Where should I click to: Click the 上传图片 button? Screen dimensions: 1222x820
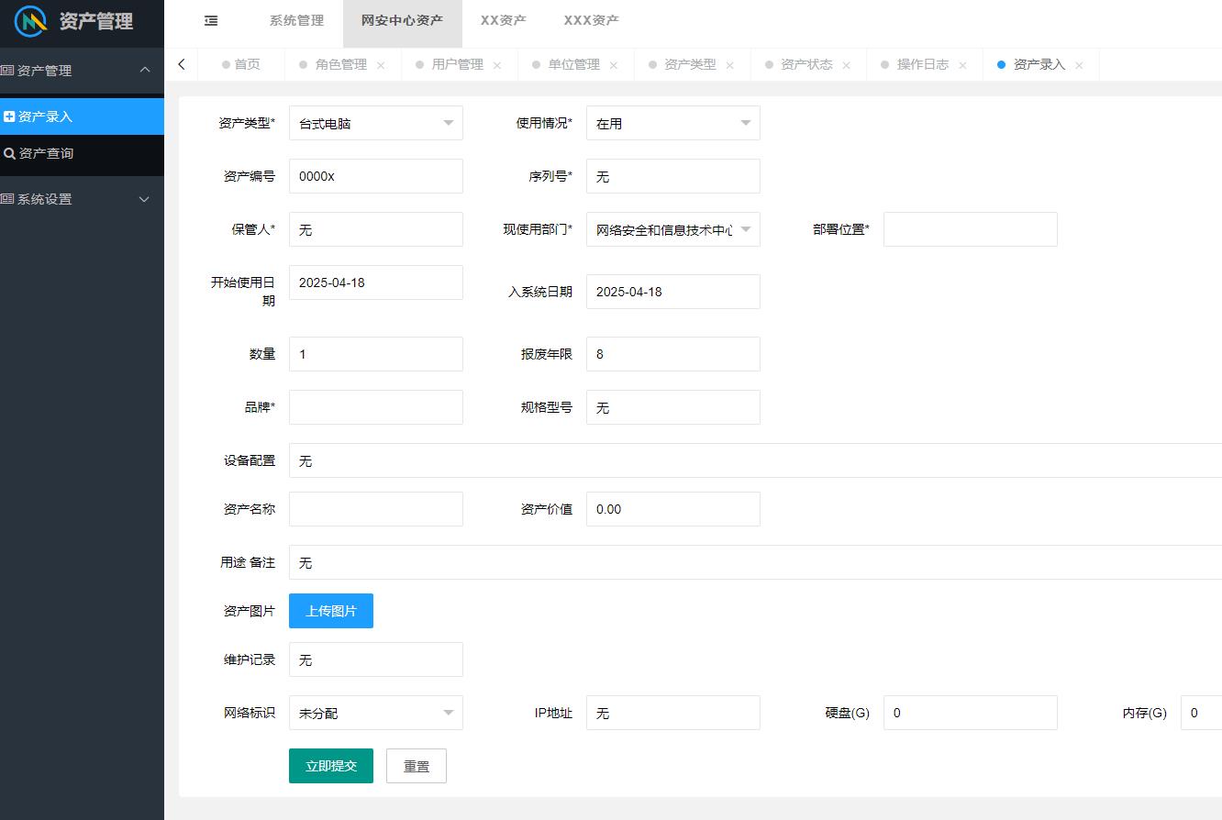[331, 611]
